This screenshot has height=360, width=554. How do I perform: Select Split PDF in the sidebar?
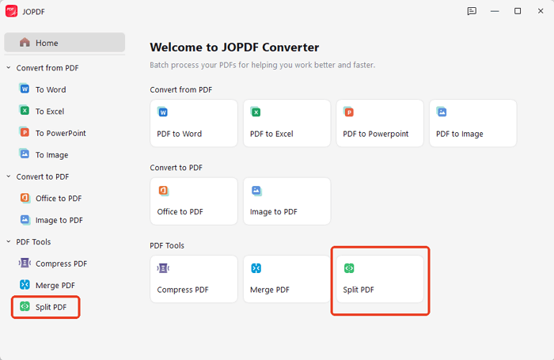(x=51, y=307)
